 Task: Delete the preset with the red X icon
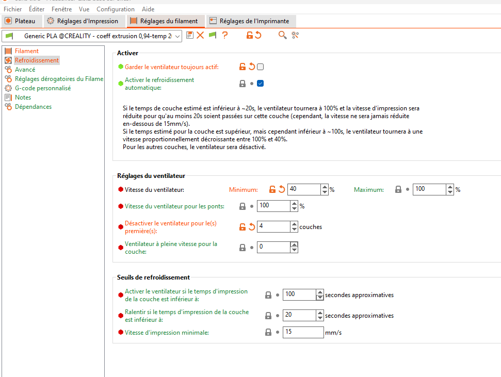200,35
